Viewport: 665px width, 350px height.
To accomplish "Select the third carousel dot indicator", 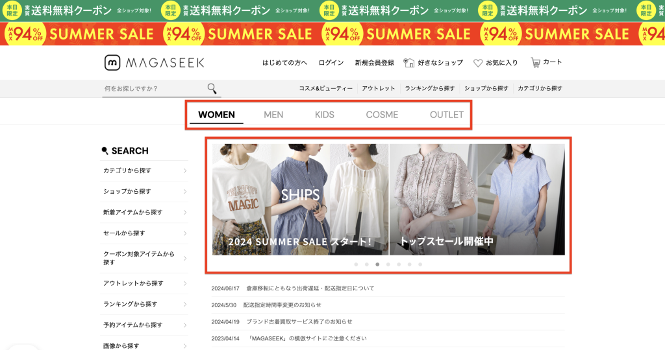I will [377, 264].
